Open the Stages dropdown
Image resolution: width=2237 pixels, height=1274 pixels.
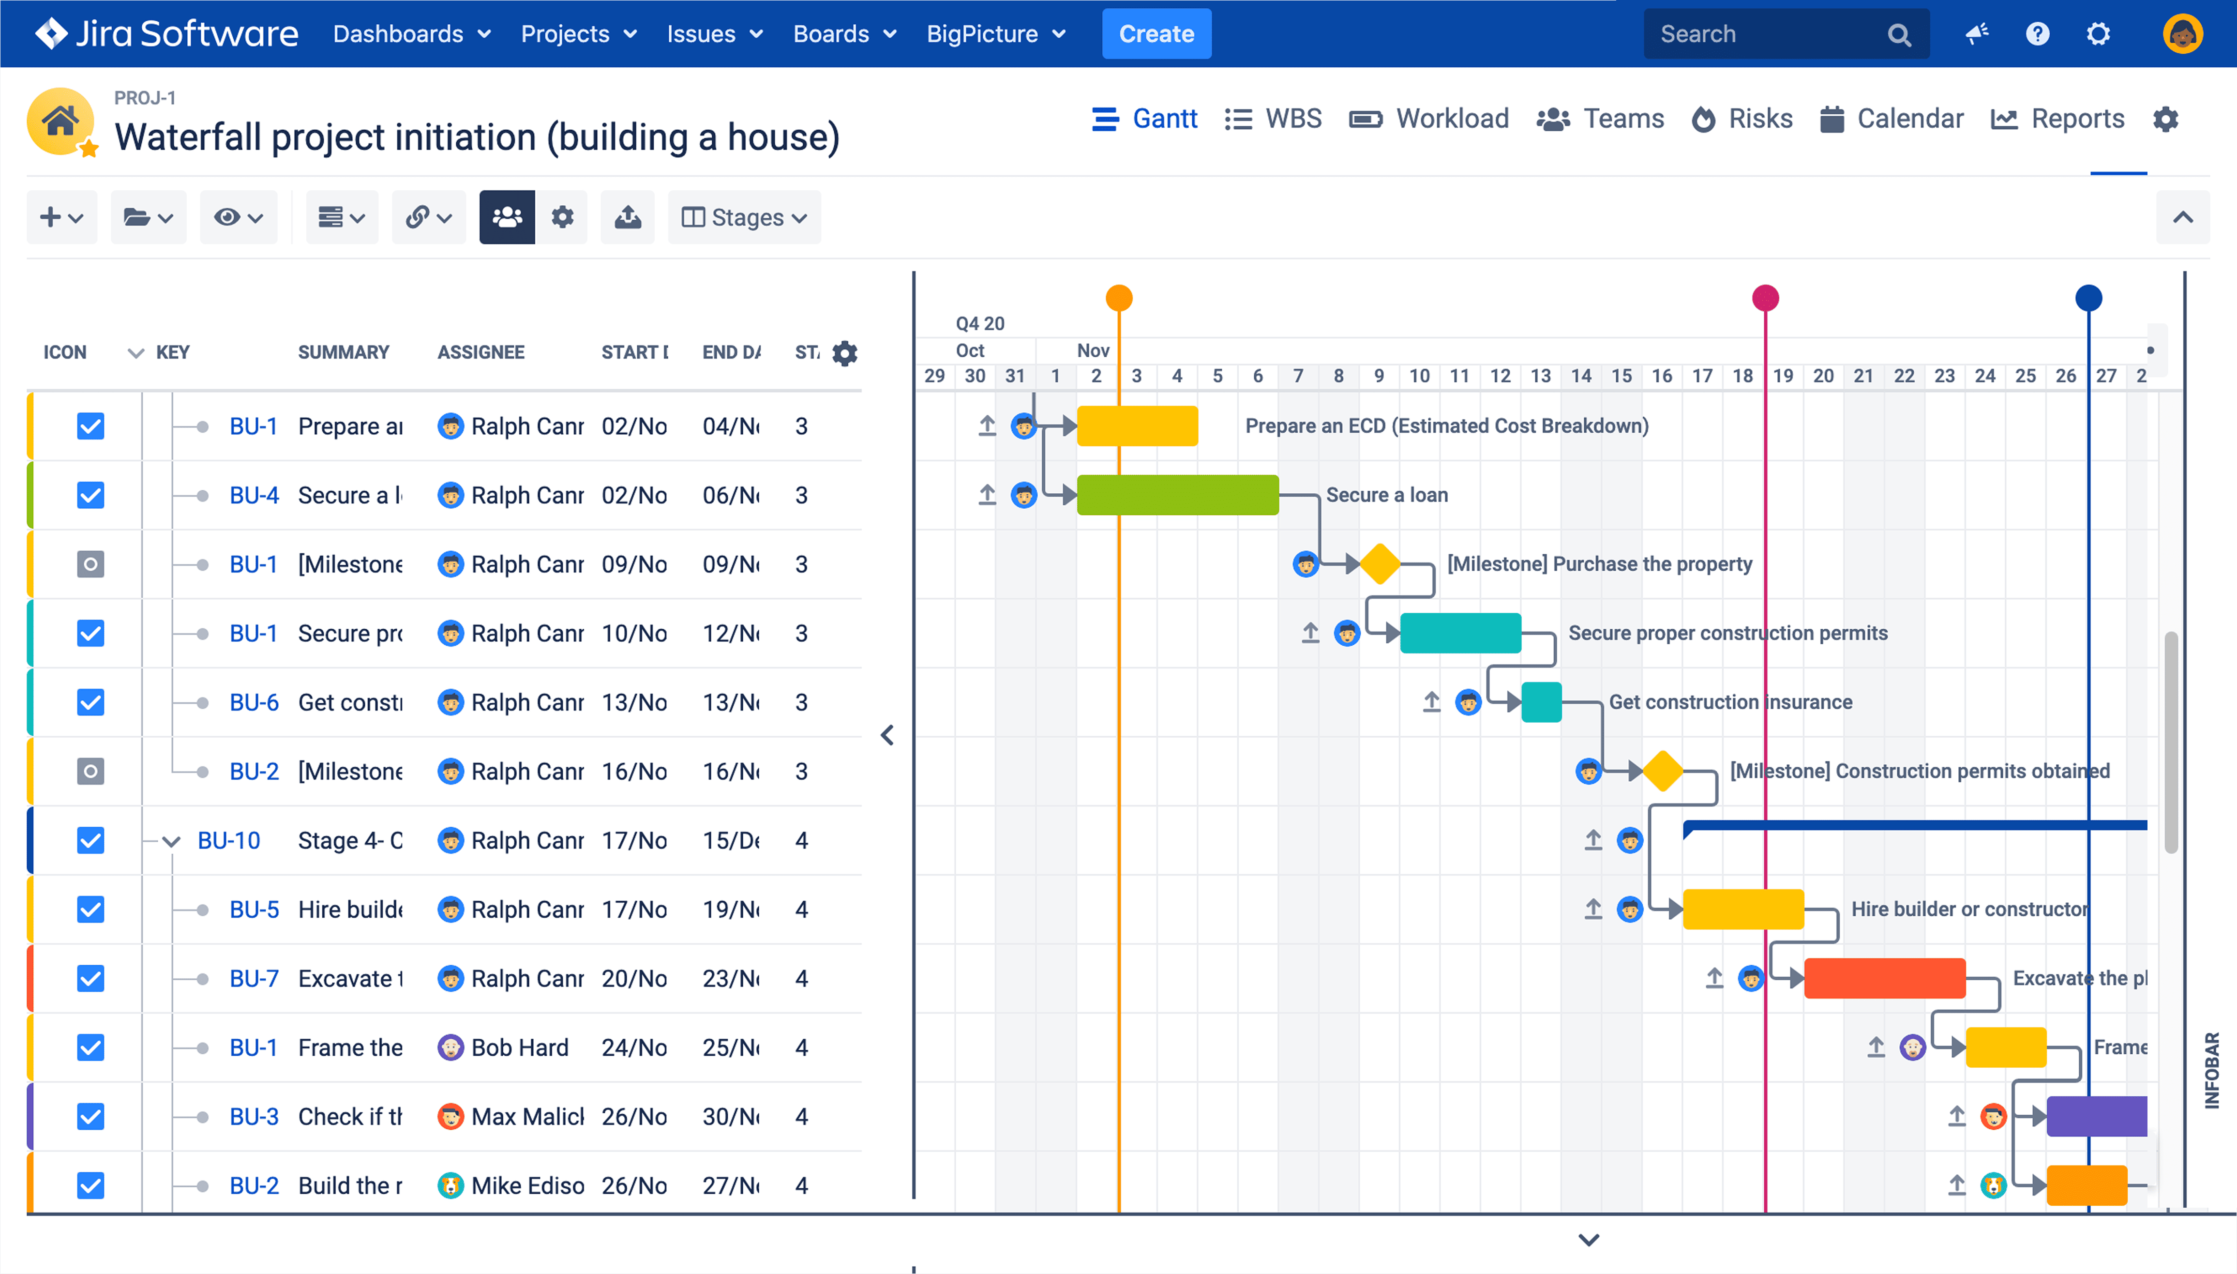pos(744,217)
